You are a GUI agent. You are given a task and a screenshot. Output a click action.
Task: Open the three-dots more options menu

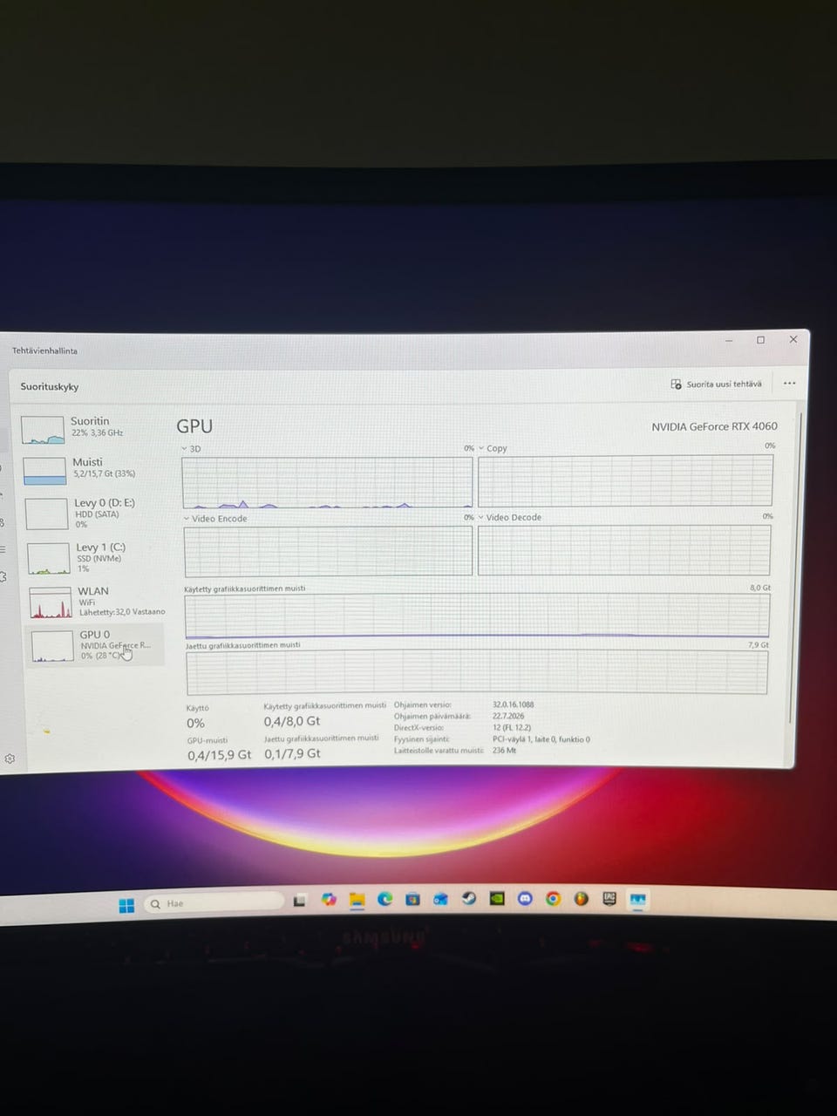click(x=789, y=384)
